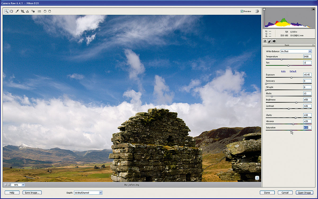Toggle the Preview checkbox
This screenshot has width=318, height=199.
pyautogui.click(x=242, y=11)
